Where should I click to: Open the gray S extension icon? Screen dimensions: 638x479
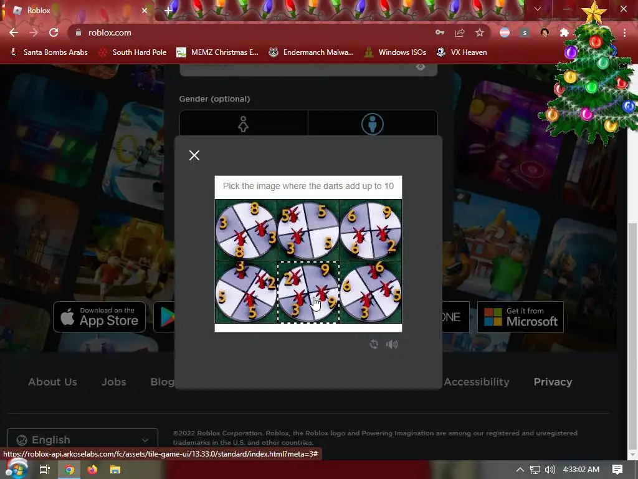tap(525, 32)
